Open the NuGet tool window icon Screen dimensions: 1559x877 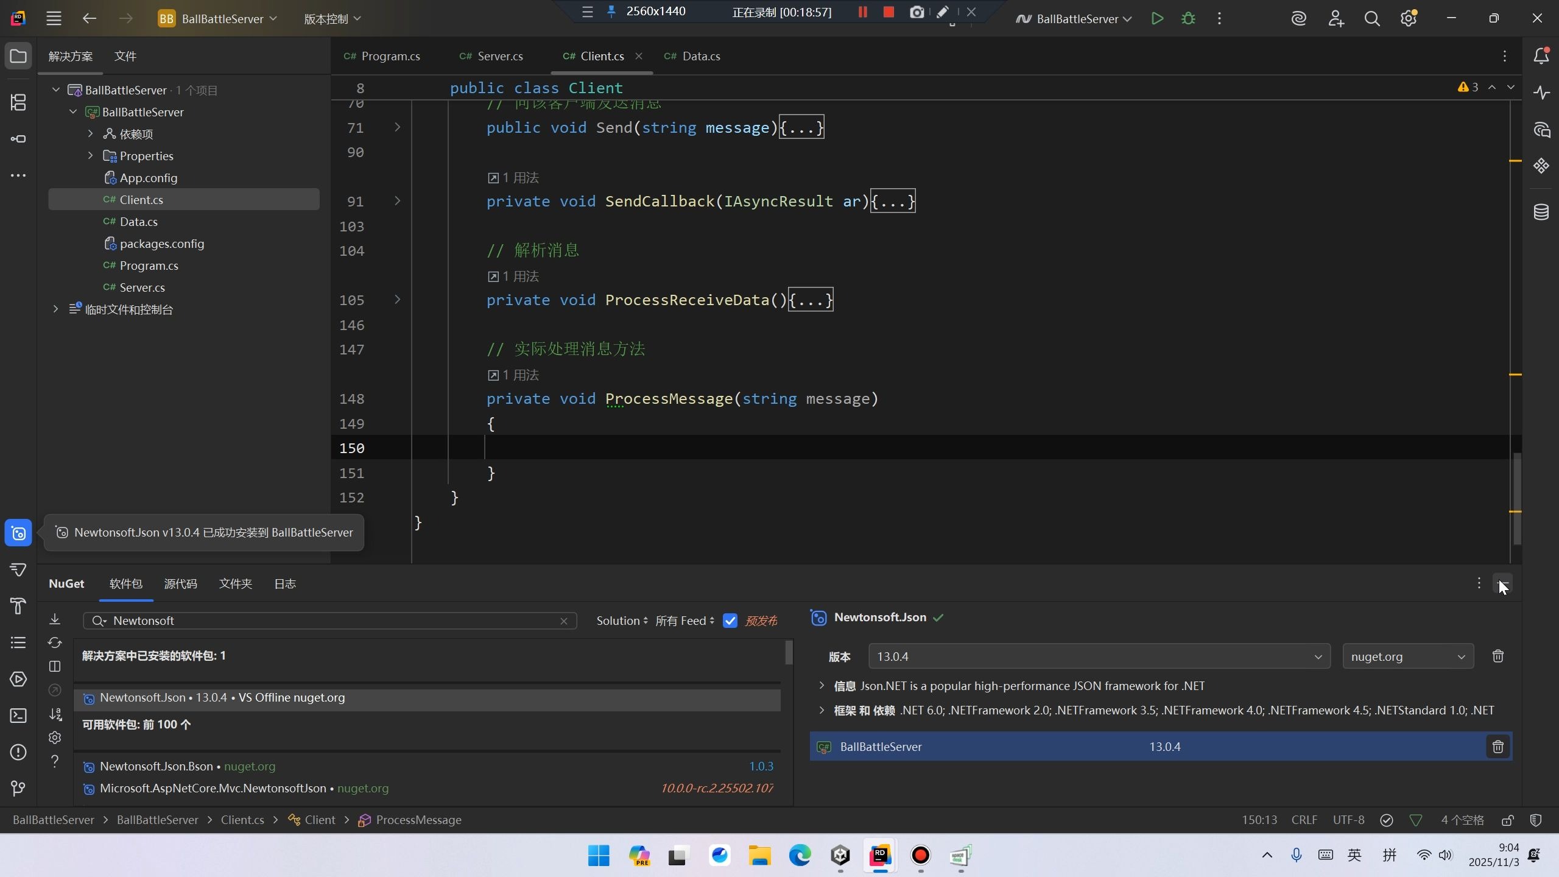[18, 534]
